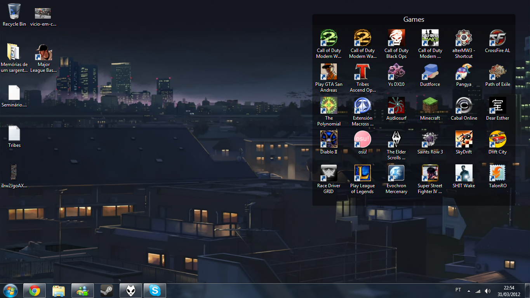
Task: Show hidden system tray icons
Action: (469, 291)
